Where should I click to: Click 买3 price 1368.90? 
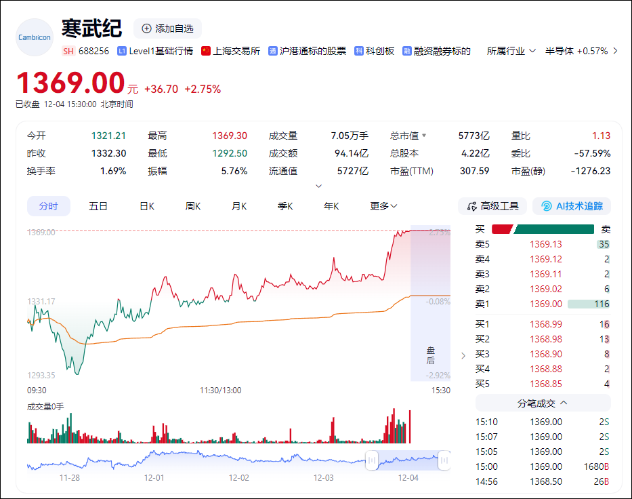(546, 354)
